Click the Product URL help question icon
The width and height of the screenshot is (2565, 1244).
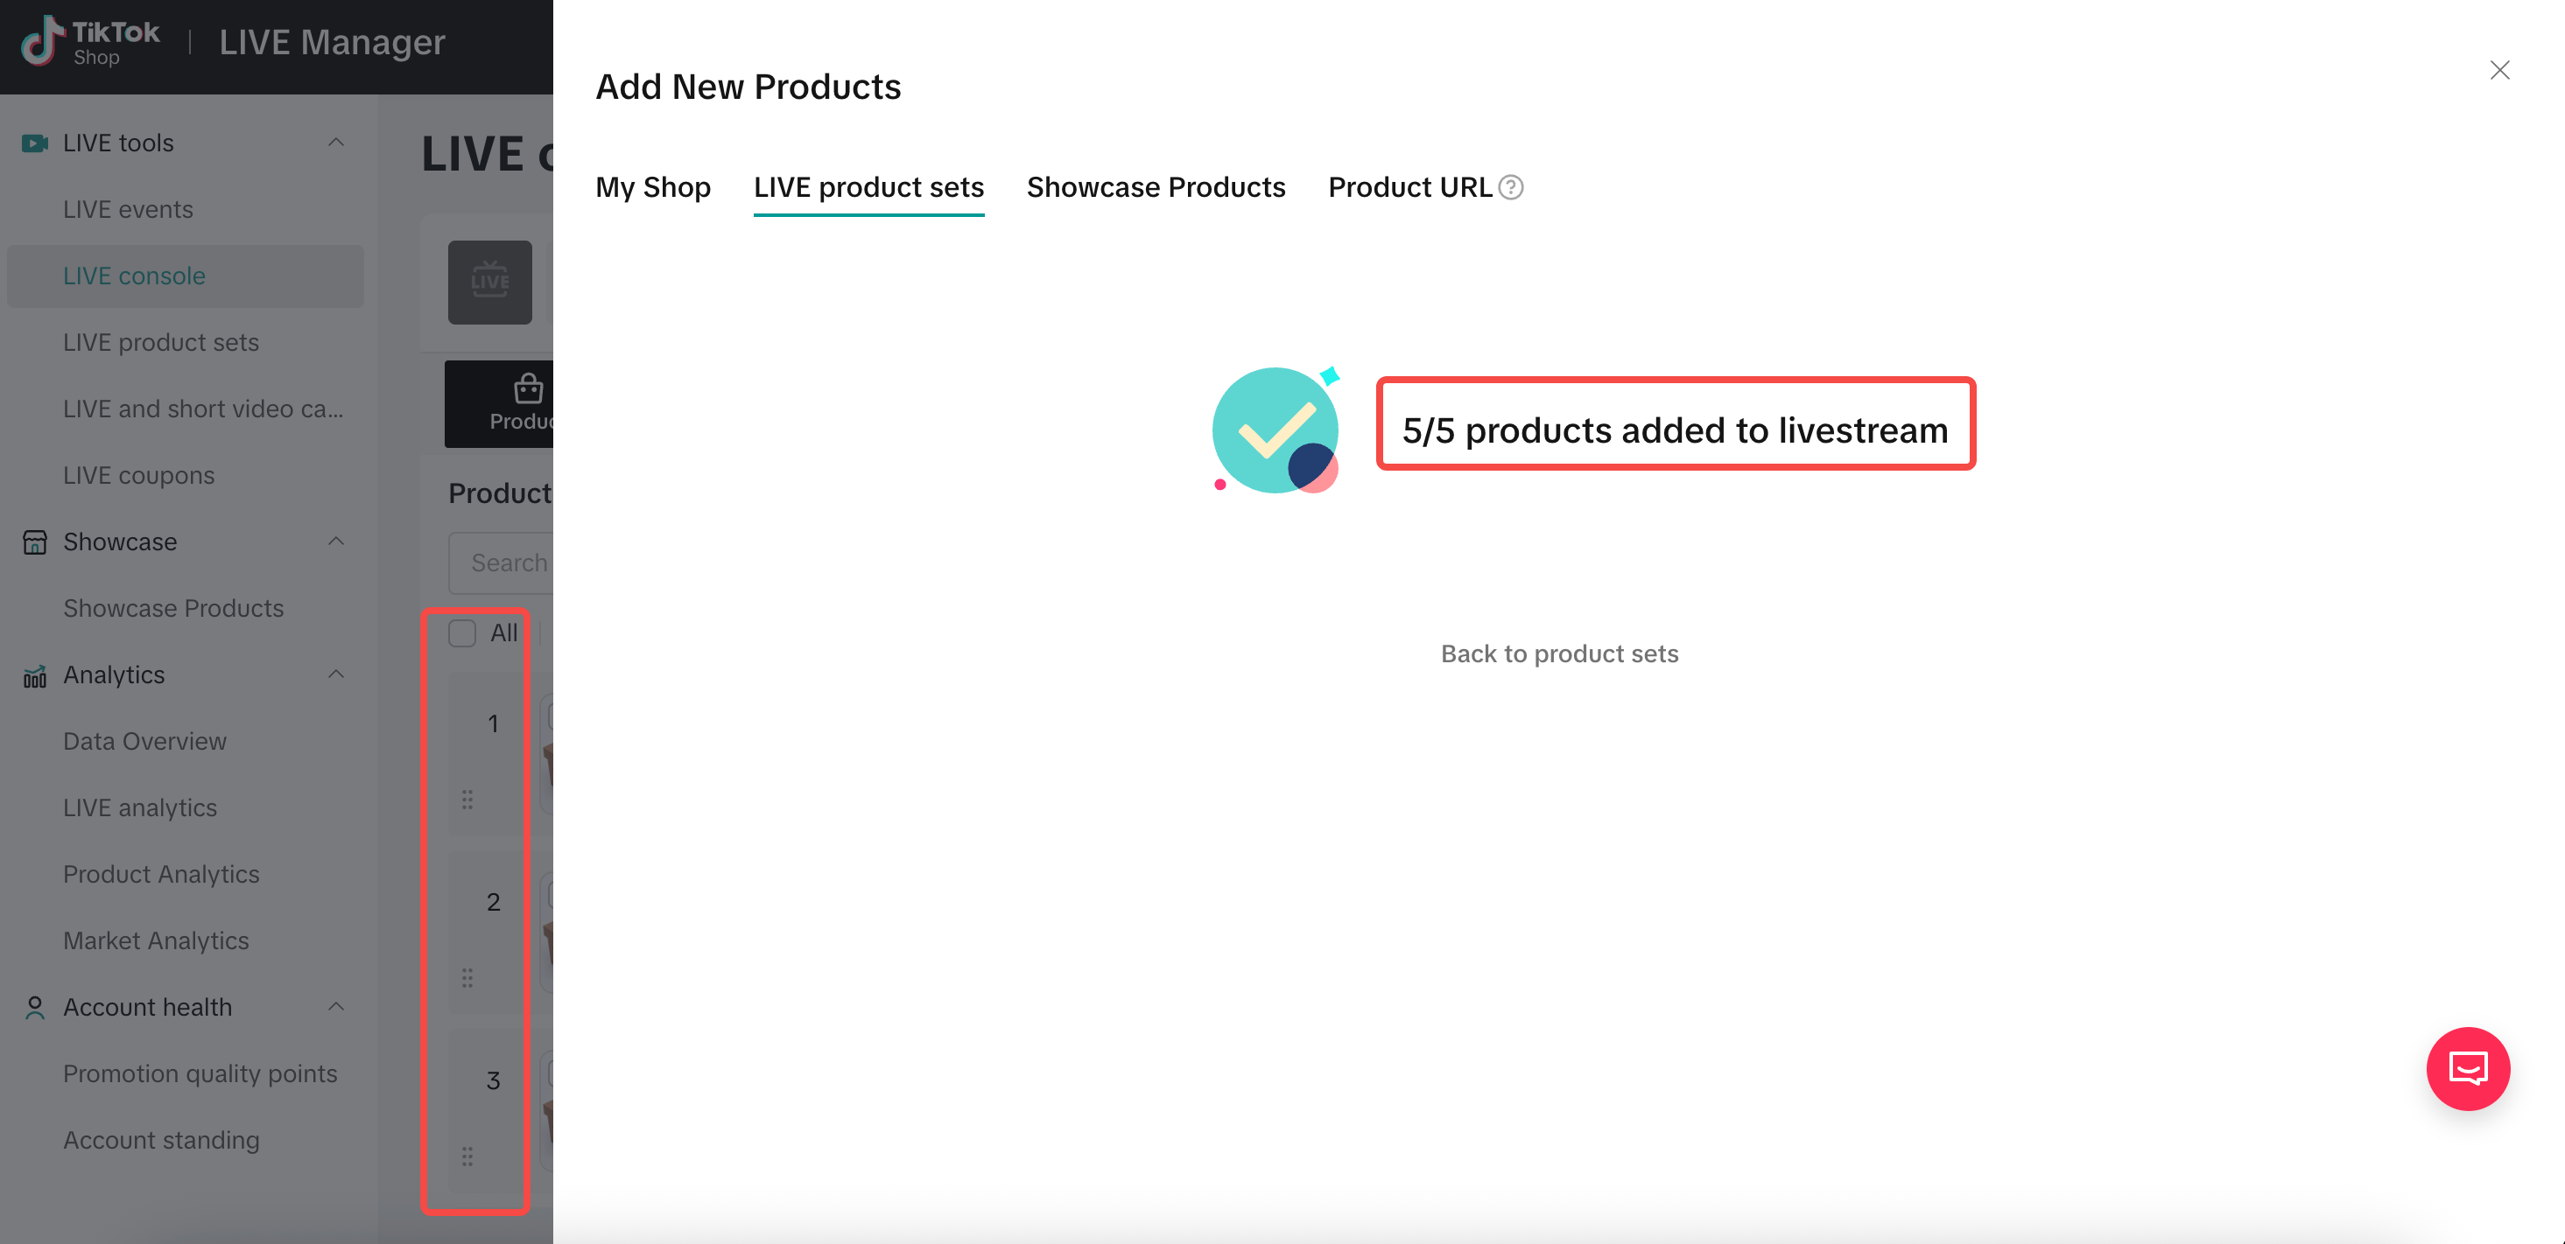pyautogui.click(x=1510, y=187)
